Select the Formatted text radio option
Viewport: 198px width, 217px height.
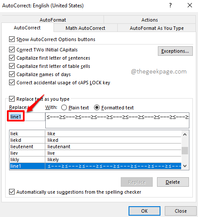tap(97, 108)
